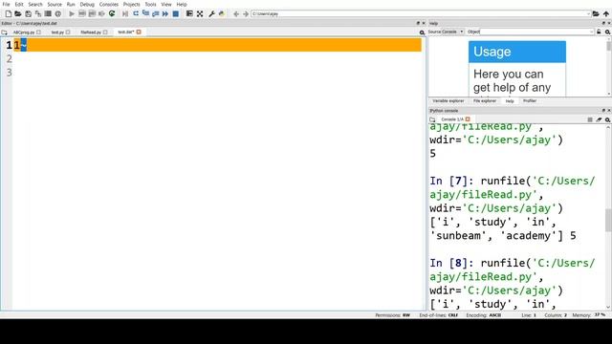
Task: Open the Help menu in menu bar
Action: click(182, 4)
